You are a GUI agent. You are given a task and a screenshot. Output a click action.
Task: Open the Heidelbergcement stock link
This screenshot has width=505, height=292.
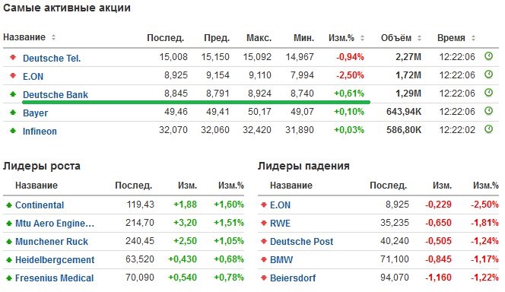pyautogui.click(x=55, y=260)
